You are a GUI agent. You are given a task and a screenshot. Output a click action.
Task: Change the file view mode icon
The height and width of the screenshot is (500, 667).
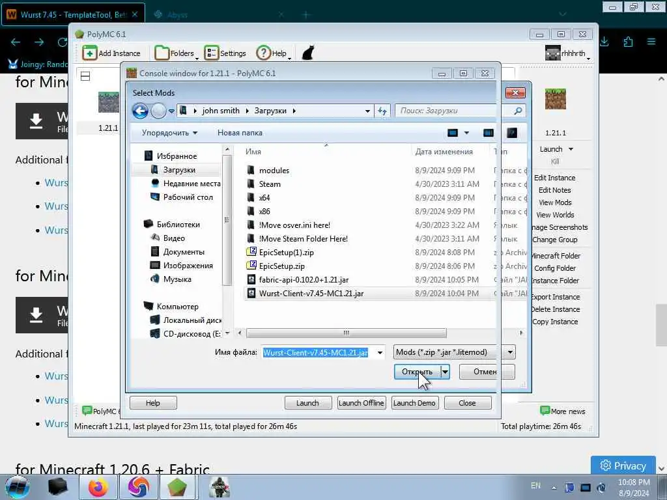[x=453, y=133]
